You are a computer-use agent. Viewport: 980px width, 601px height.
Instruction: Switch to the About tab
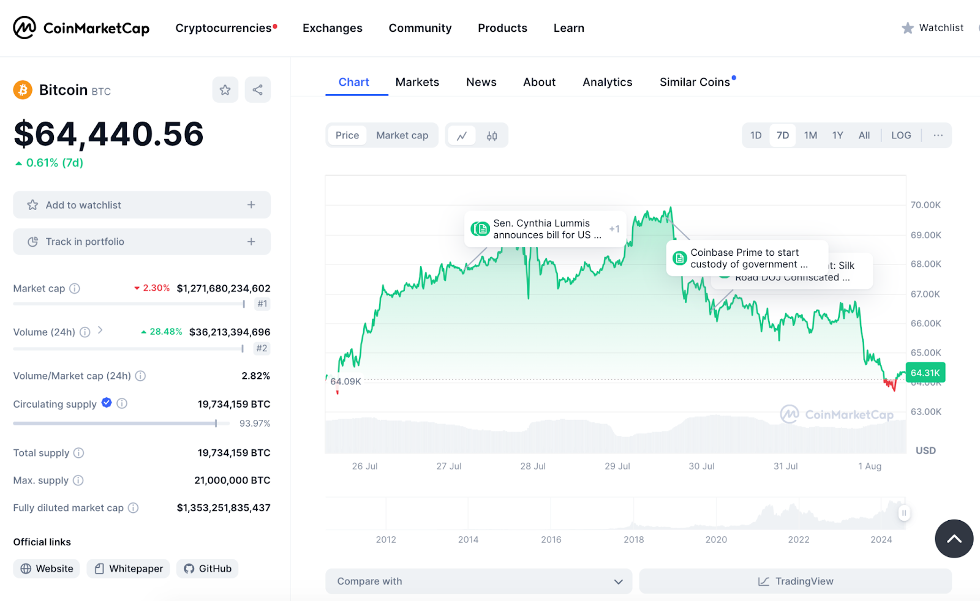pyautogui.click(x=539, y=82)
